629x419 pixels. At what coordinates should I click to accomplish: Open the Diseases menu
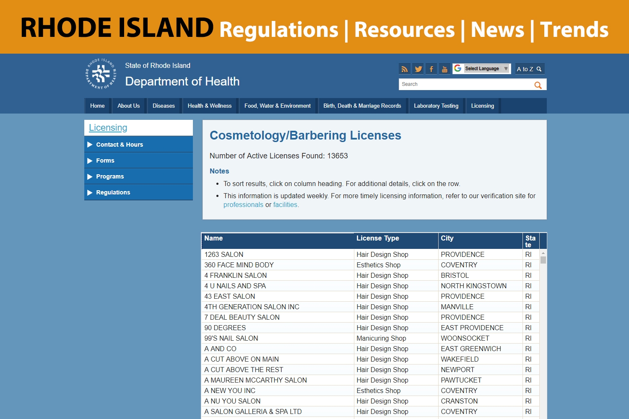point(164,106)
